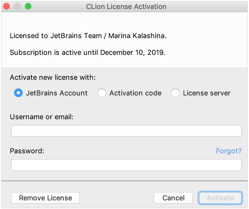Viewport: 249px width, 209px height.
Task: Switch activation method to License server
Action: pos(175,93)
